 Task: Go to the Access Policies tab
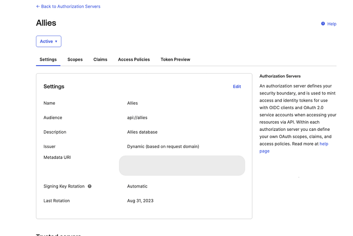(x=134, y=60)
